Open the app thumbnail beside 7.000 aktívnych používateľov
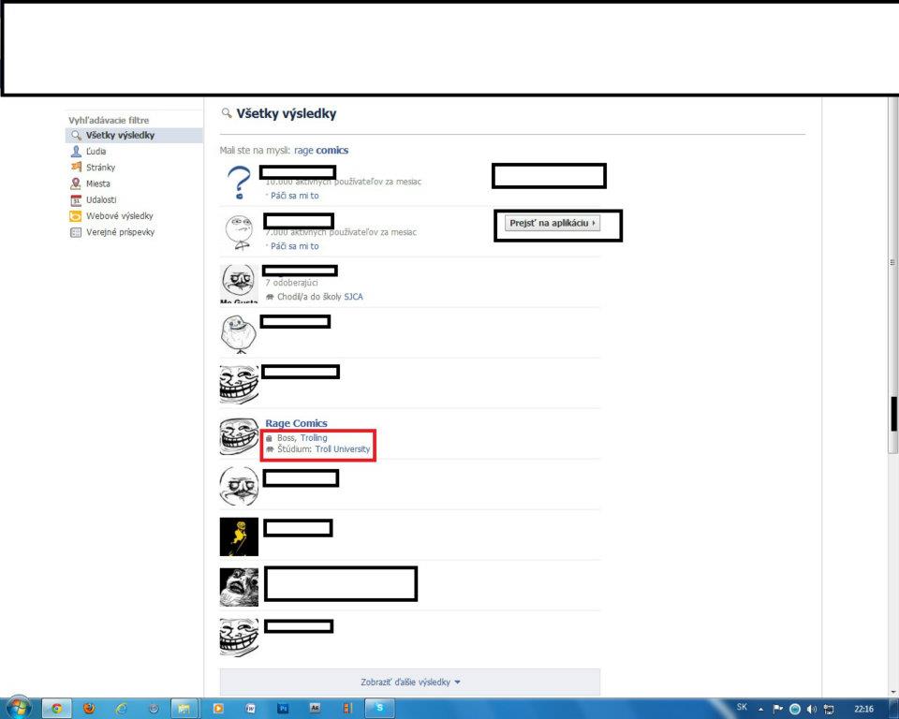899x719 pixels. click(x=239, y=233)
